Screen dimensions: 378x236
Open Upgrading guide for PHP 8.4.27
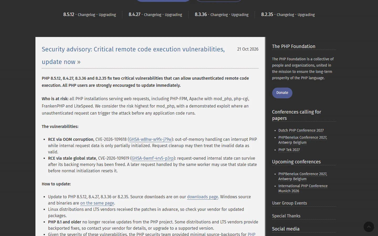174,15
